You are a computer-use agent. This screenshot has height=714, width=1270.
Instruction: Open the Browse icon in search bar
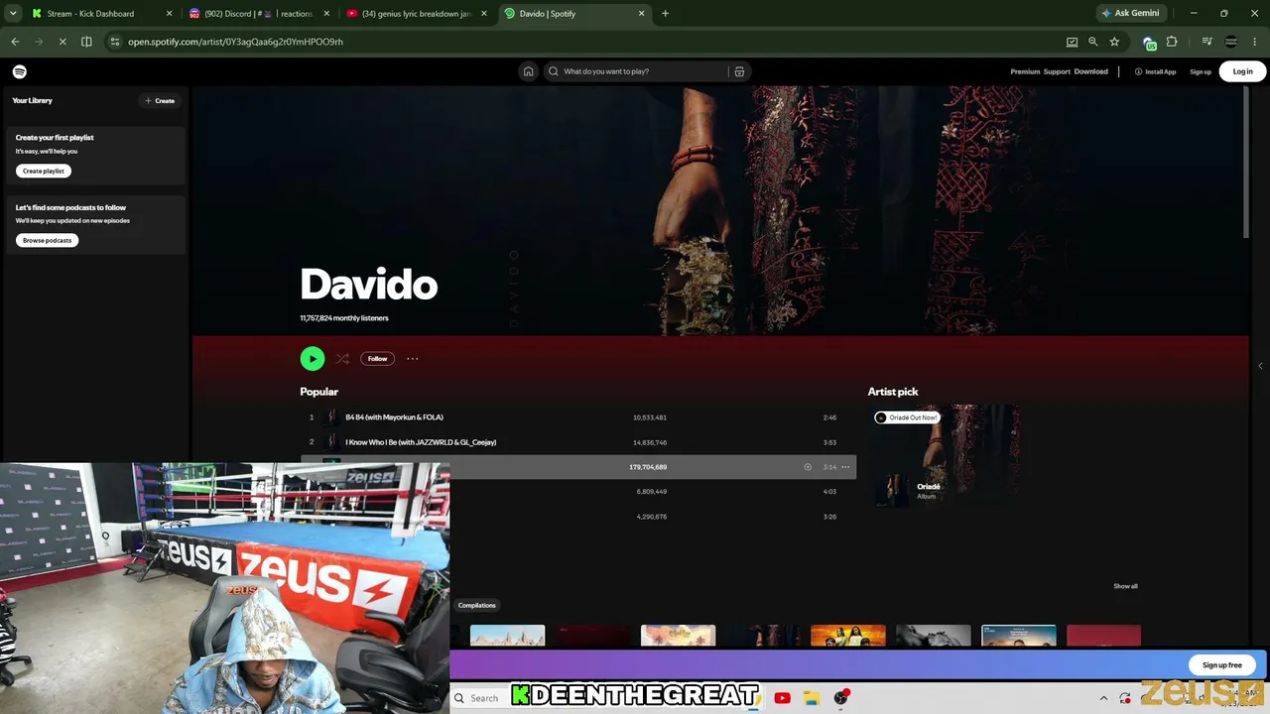739,71
